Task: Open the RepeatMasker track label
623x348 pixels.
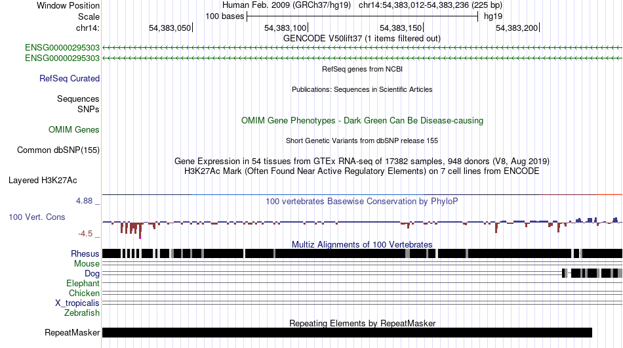Action: [x=72, y=332]
